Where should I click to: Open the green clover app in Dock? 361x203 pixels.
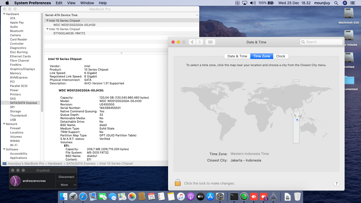click(x=244, y=196)
